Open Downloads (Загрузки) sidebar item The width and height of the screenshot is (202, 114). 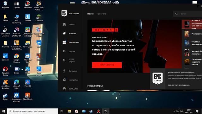click(x=70, y=71)
